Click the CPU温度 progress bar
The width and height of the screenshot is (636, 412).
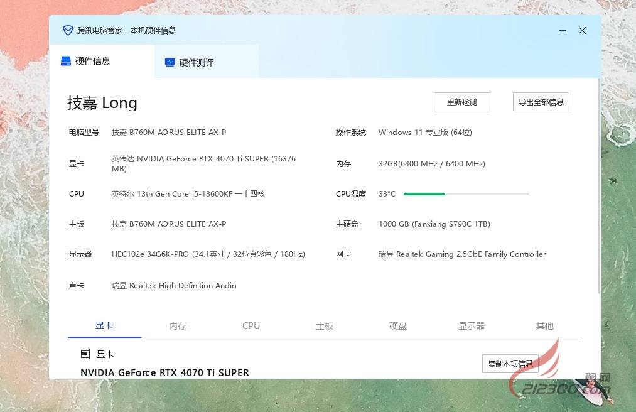click(x=466, y=194)
